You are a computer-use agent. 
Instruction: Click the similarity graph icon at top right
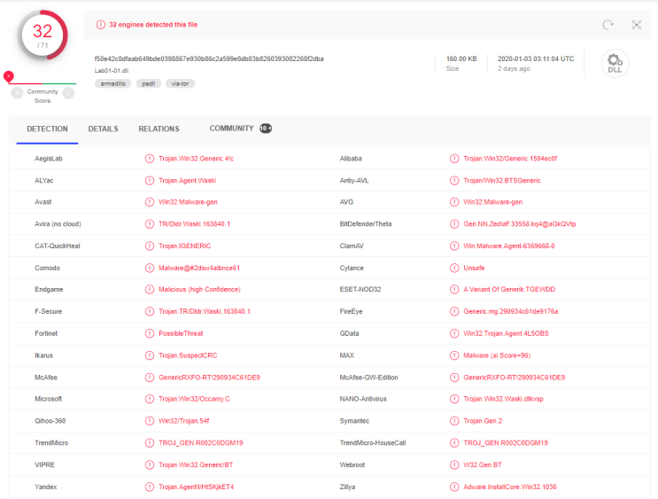[x=637, y=25]
